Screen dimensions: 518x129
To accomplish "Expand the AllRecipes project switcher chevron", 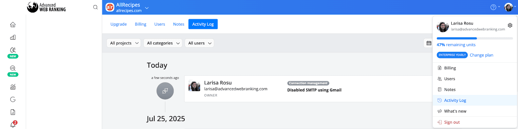I will [147, 8].
